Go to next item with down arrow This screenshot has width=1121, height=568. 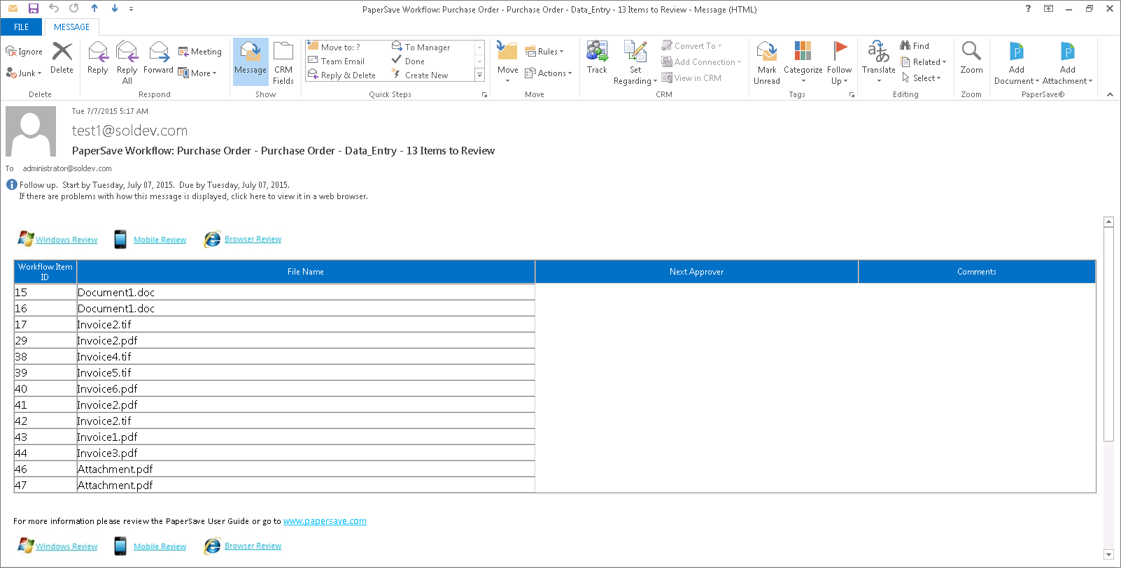coord(114,8)
